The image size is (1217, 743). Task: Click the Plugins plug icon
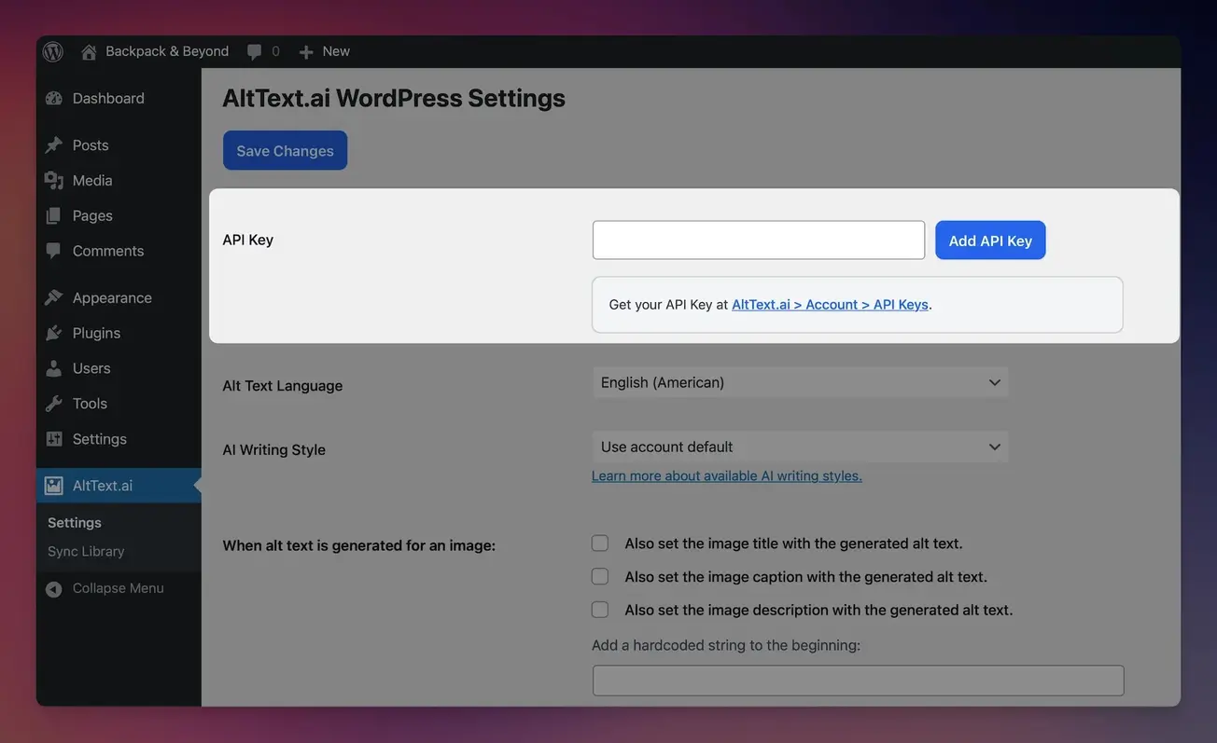pos(54,333)
